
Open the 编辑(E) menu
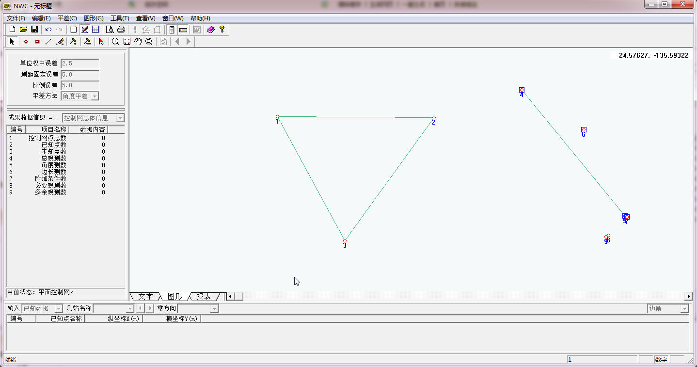coord(41,18)
